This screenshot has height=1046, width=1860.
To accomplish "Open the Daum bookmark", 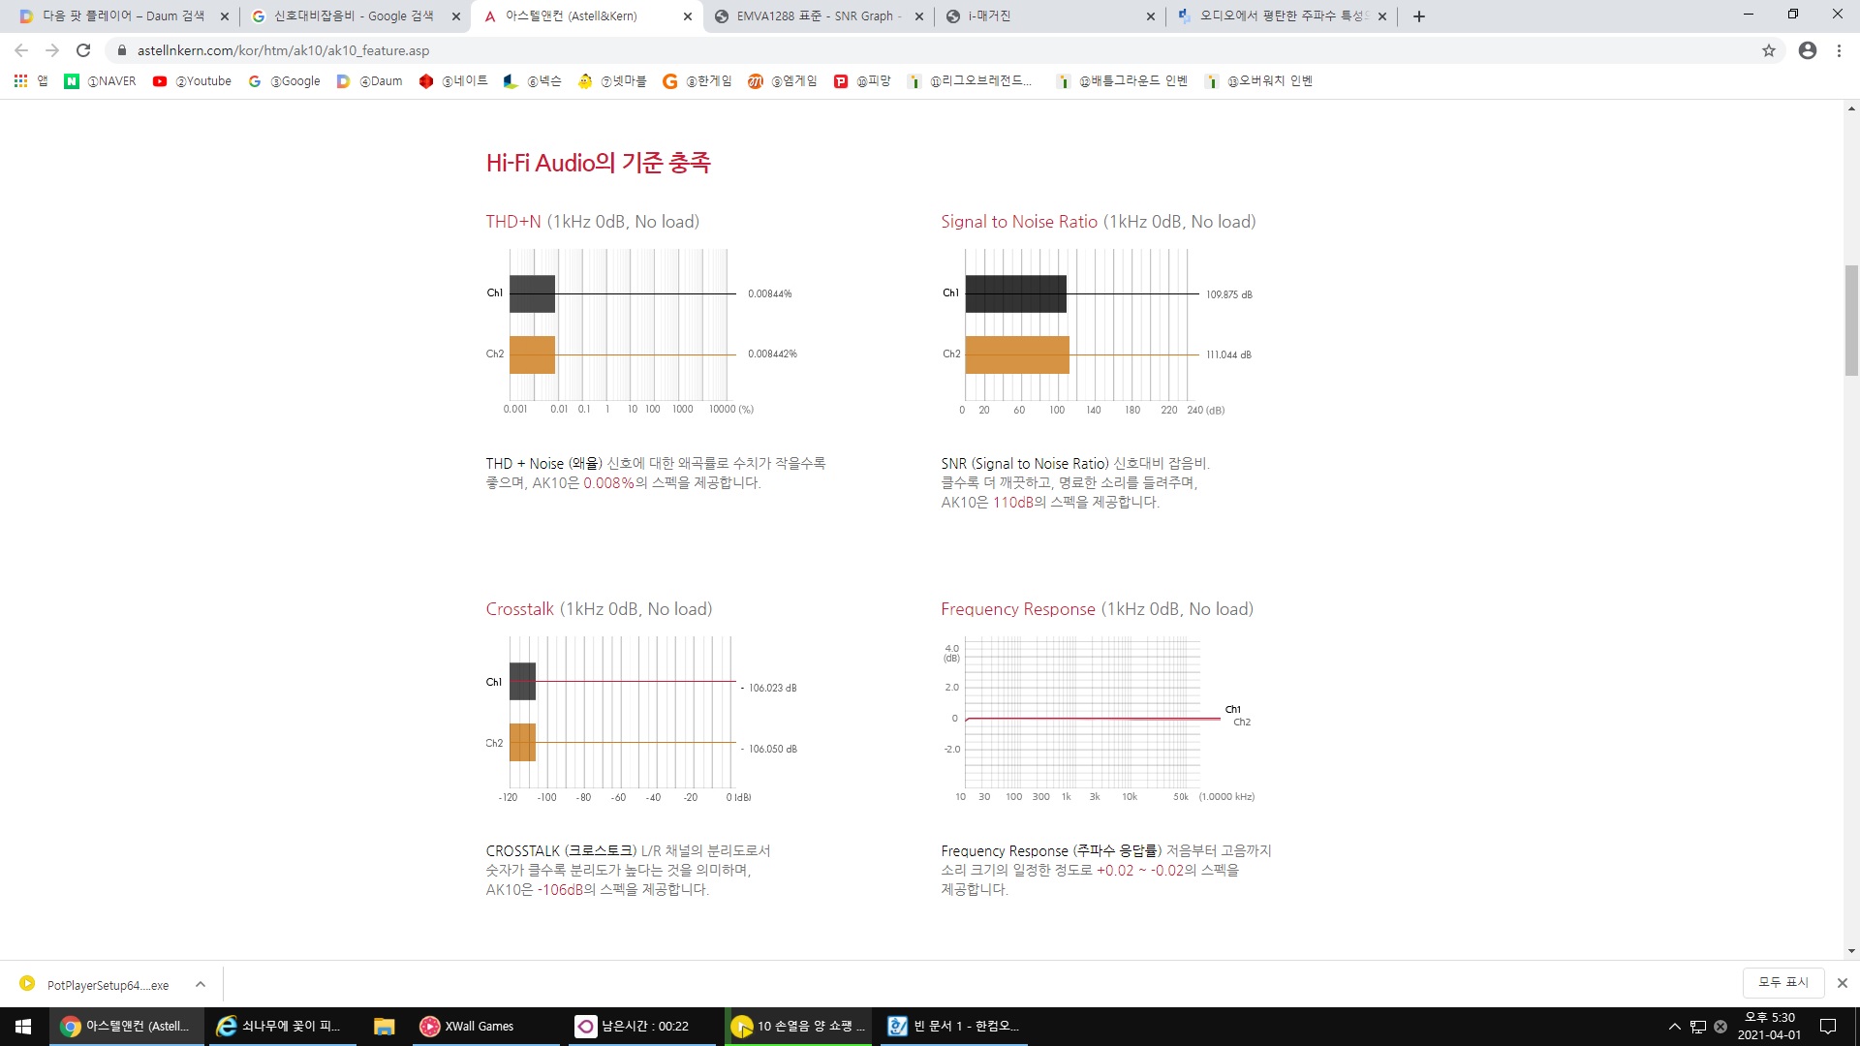I will click(x=369, y=81).
